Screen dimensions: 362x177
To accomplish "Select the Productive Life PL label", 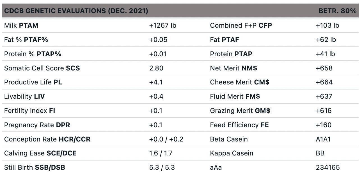I will click(33, 82).
